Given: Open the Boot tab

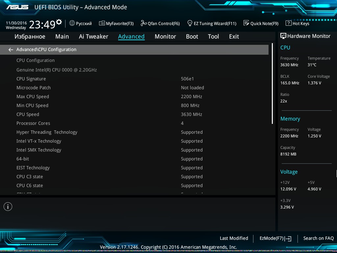Looking at the screenshot, I should point(192,37).
